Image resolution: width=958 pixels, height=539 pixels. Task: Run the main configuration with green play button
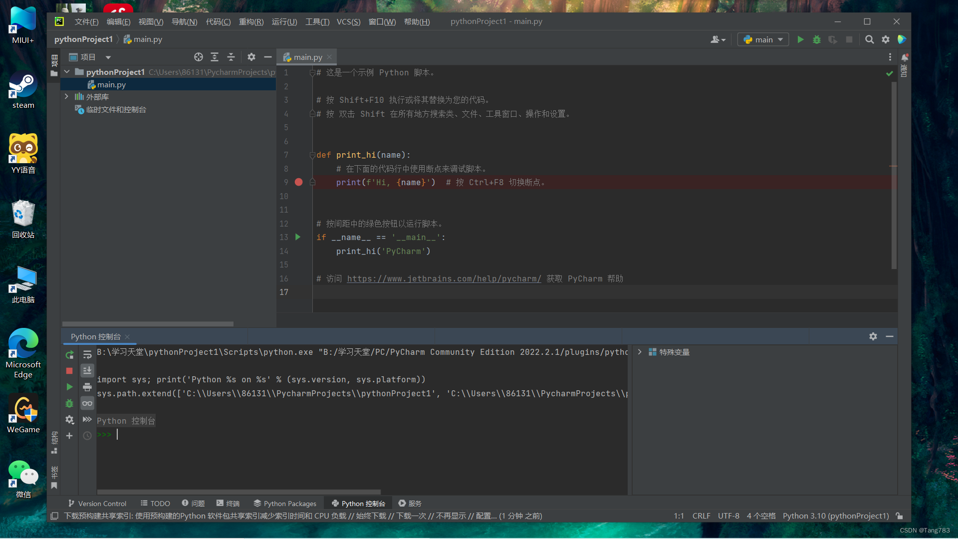point(800,39)
